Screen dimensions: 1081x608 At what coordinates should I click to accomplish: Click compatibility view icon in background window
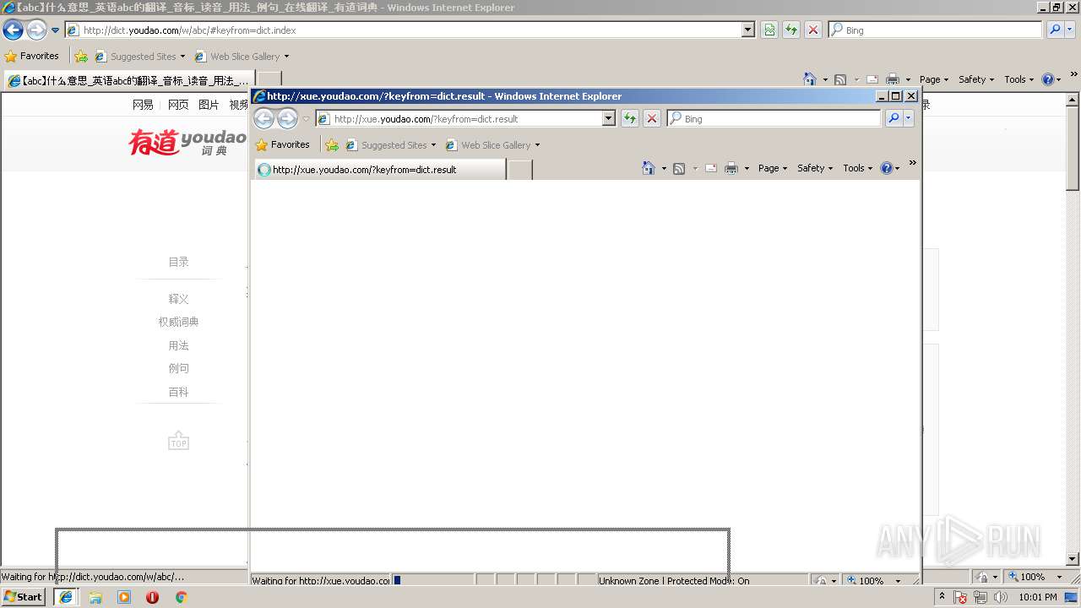(769, 30)
